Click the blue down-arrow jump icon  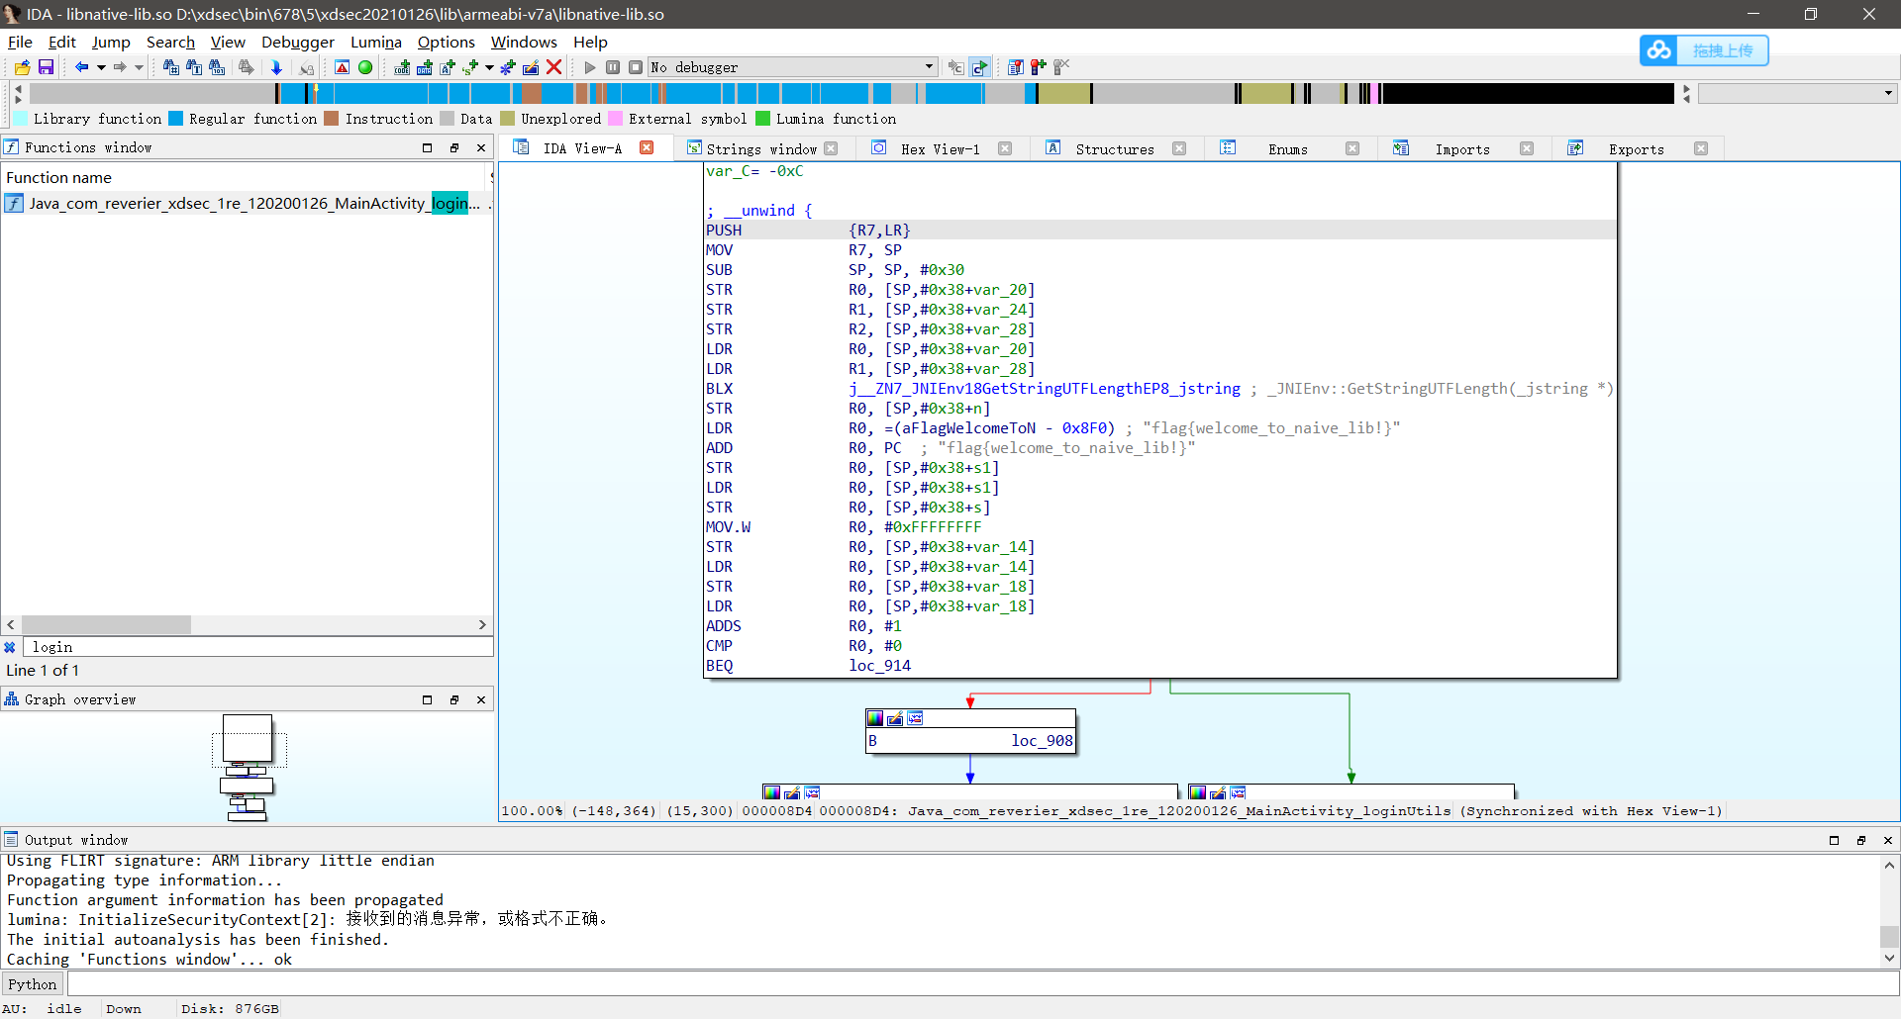coord(276,67)
